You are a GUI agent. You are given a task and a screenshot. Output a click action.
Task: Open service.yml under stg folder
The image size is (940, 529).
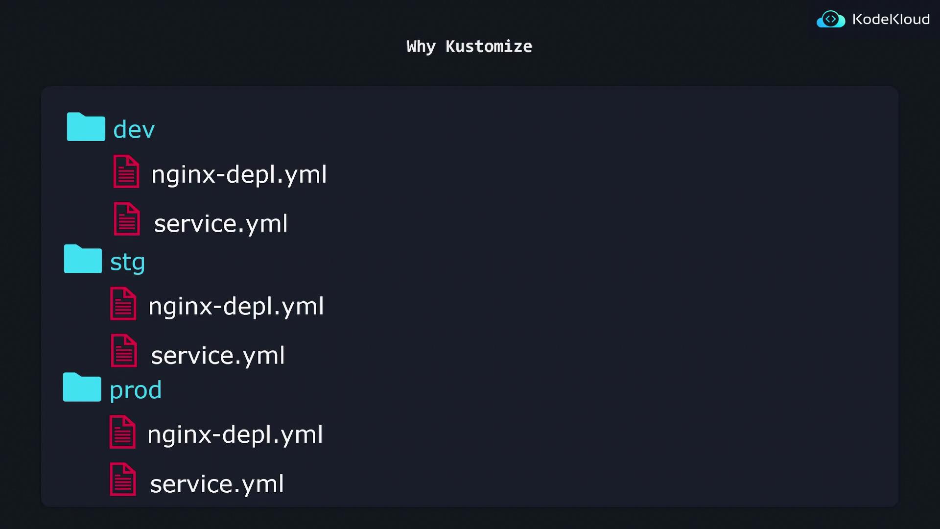(218, 356)
